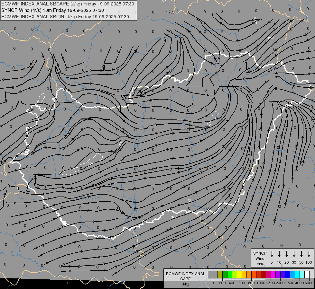This screenshot has height=289, width=315.
Task: Click the wind arrow above the 100 label
Action: click(x=309, y=254)
